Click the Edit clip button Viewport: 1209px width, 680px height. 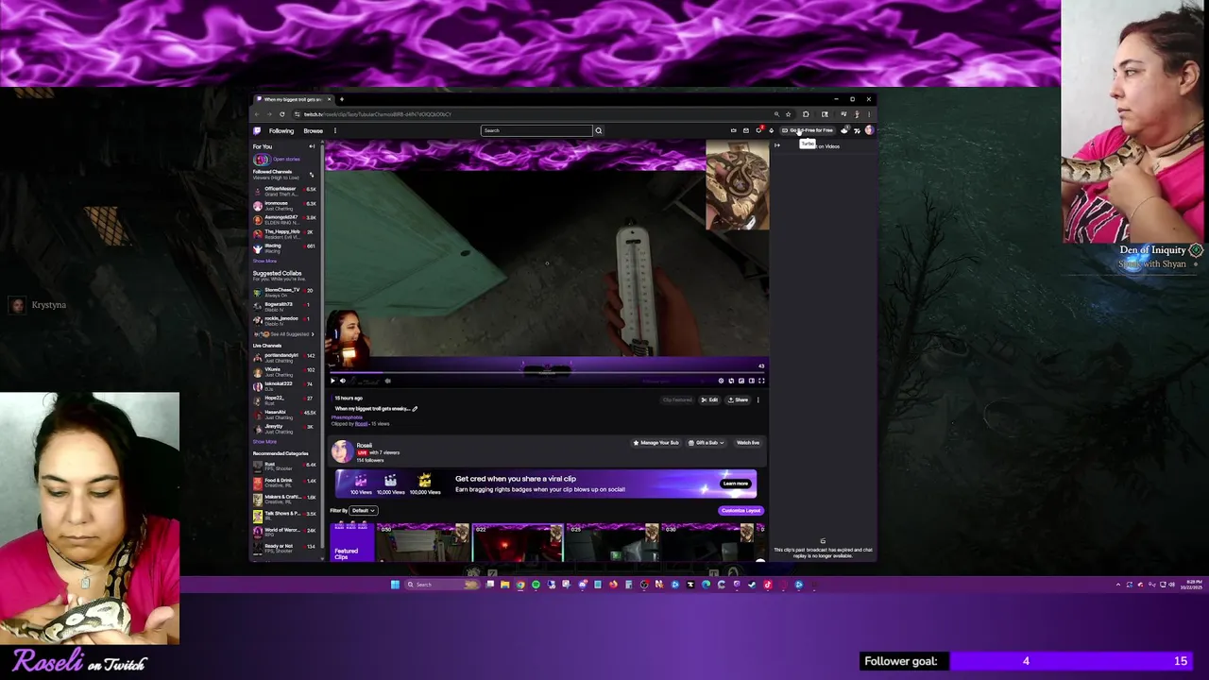click(708, 399)
